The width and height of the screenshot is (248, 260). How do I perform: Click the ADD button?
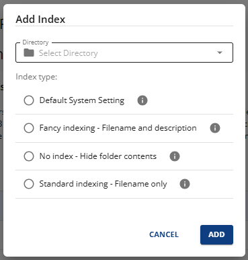(x=216, y=234)
